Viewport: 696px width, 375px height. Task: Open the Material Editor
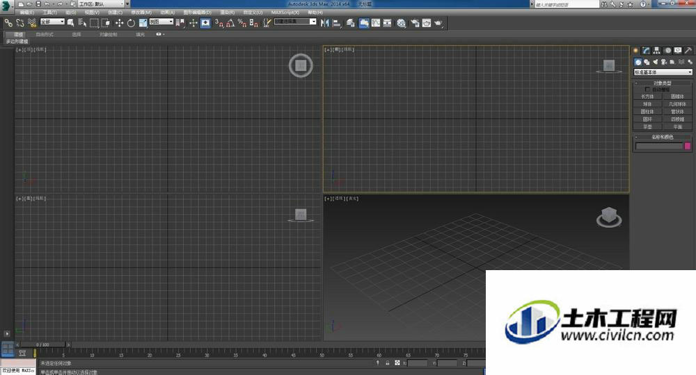point(402,23)
